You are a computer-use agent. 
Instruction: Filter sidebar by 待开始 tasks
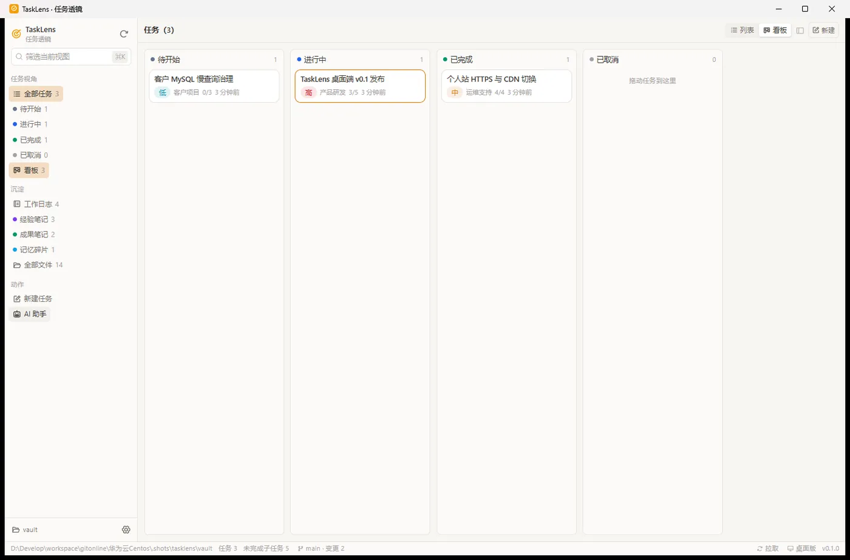tap(30, 109)
